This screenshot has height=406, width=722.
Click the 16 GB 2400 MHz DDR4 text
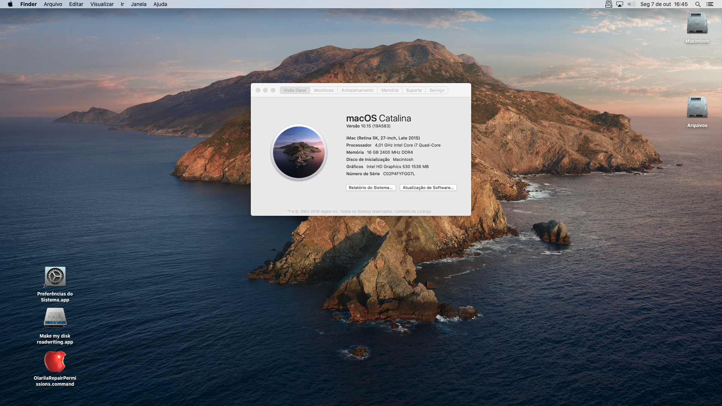(390, 152)
